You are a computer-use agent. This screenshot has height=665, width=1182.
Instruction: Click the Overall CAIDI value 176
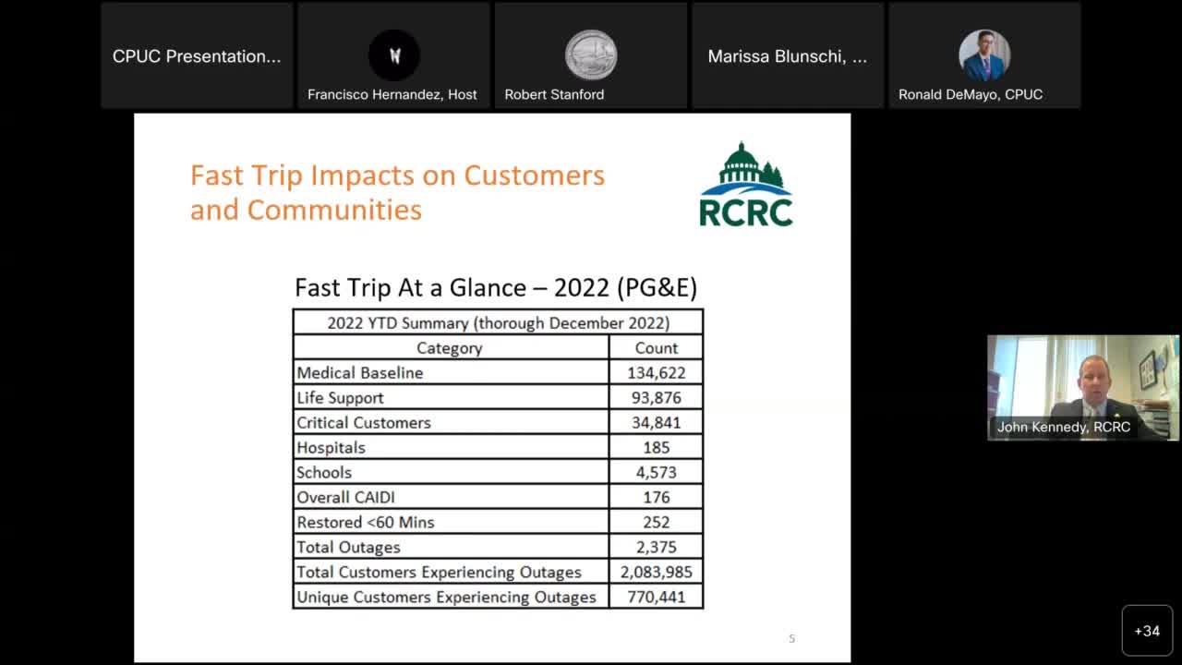tap(657, 498)
